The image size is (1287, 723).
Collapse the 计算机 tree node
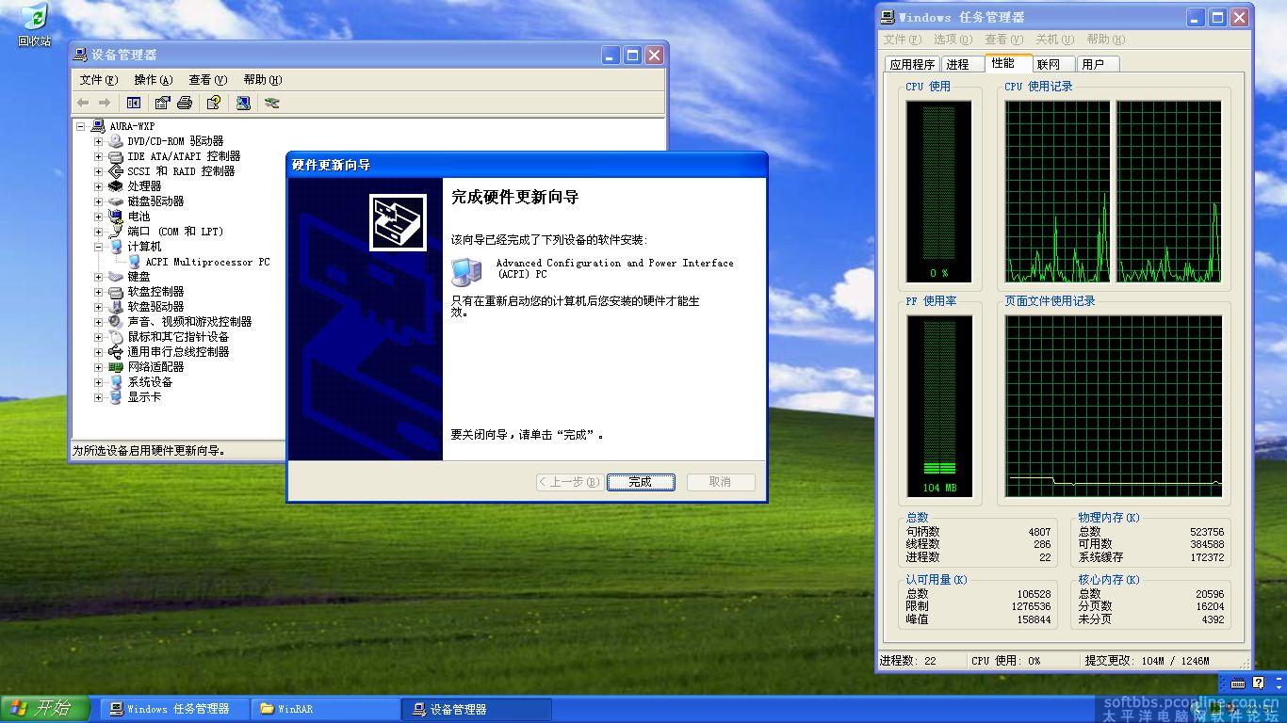tap(98, 247)
